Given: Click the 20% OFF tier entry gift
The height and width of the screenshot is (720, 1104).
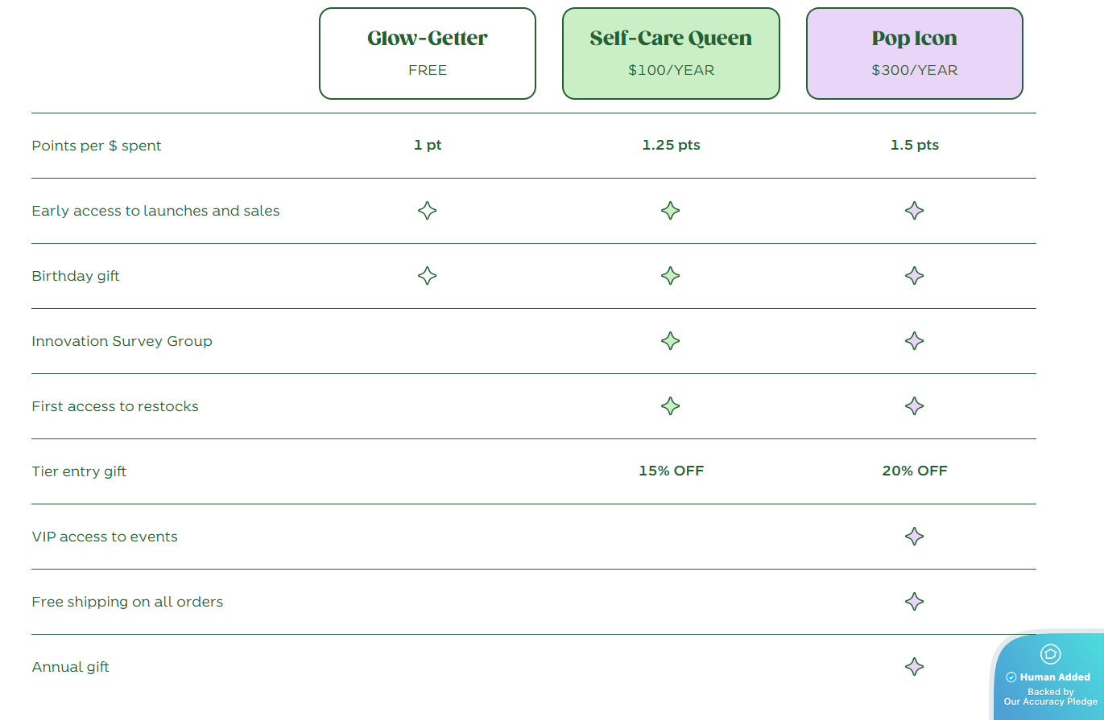Looking at the screenshot, I should point(914,471).
